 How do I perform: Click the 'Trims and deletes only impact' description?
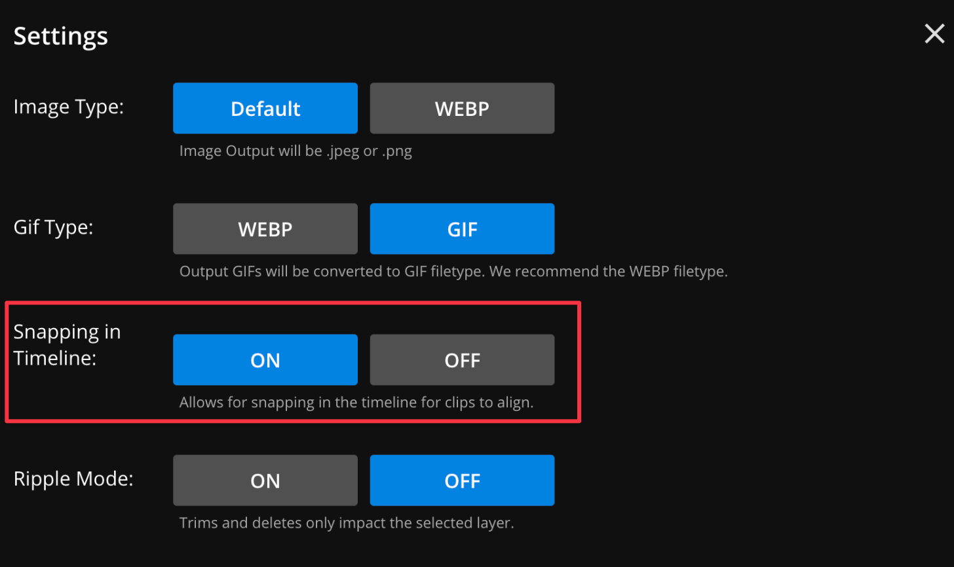tap(347, 522)
